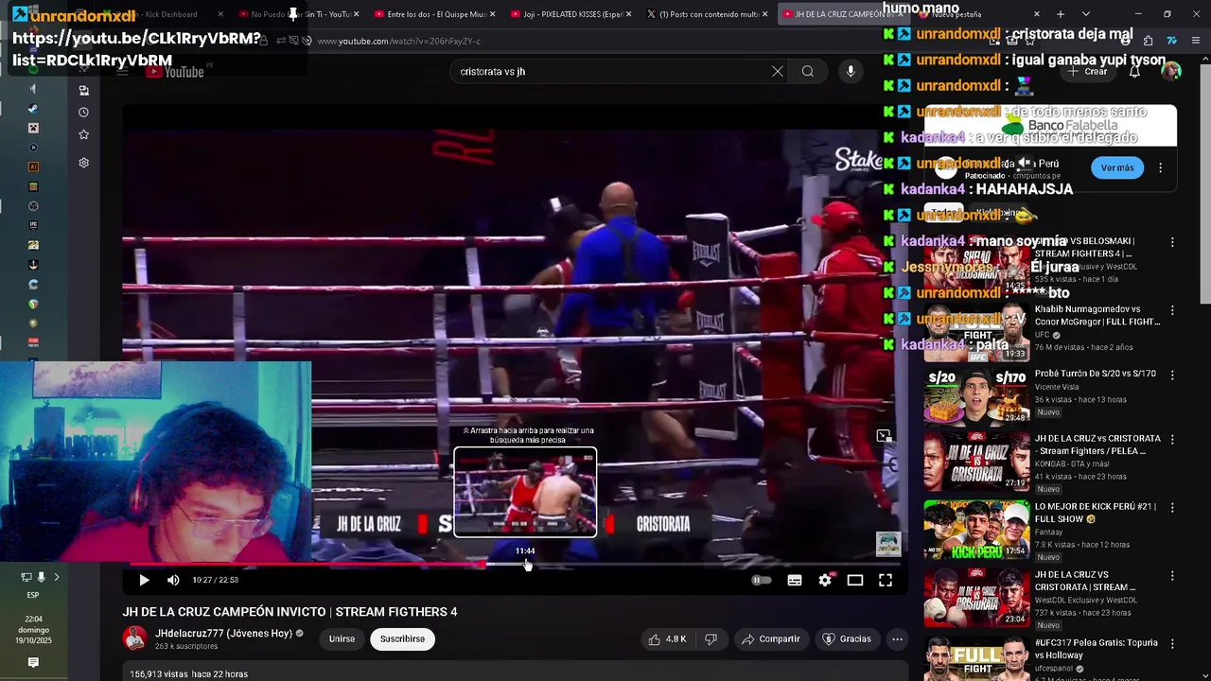Image resolution: width=1211 pixels, height=681 pixels.
Task: Open the YouTube notifications bell
Action: (1134, 71)
